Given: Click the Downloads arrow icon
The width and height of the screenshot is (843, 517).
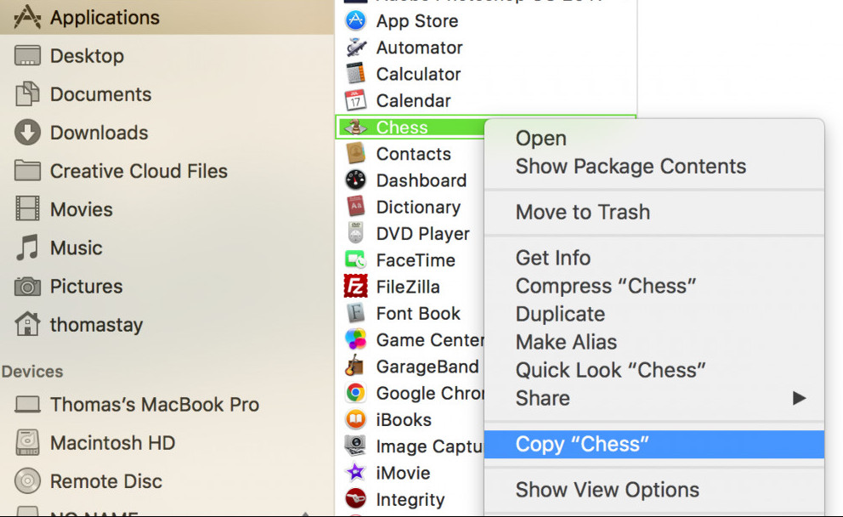Looking at the screenshot, I should [27, 133].
